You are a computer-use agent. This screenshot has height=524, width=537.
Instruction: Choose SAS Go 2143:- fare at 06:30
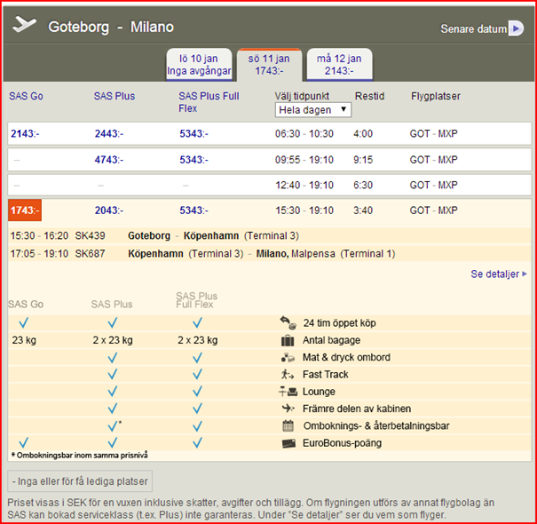[x=26, y=134]
